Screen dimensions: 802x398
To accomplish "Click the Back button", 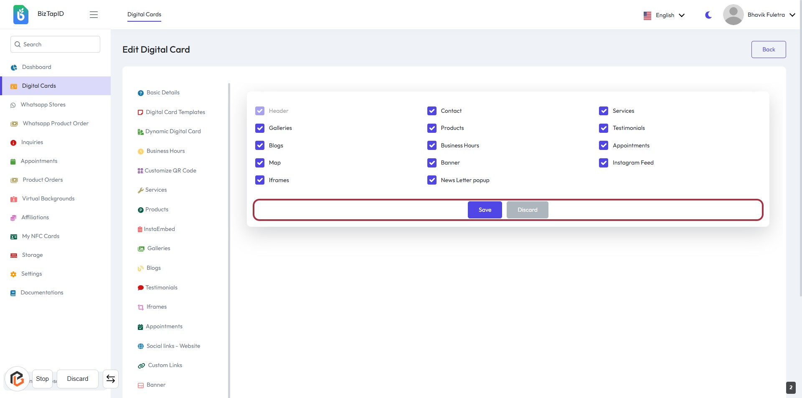I will pos(768,49).
